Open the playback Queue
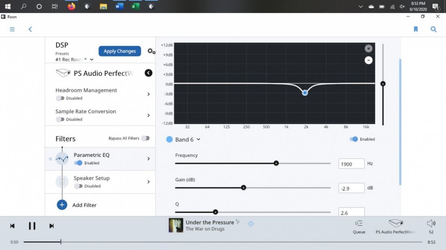The image size is (446, 250). click(359, 227)
